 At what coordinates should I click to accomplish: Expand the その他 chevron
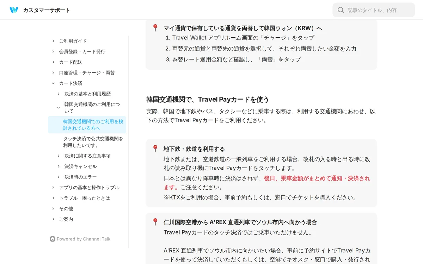(53, 208)
